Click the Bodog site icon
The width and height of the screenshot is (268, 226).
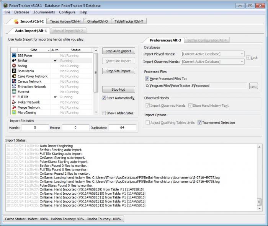pos(14,66)
